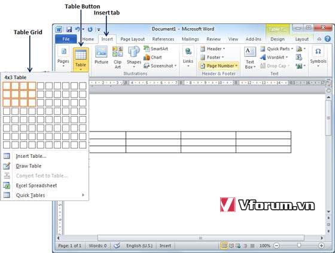Click the zoom out minus button
Screen dimensions: 335x253
[276, 246]
